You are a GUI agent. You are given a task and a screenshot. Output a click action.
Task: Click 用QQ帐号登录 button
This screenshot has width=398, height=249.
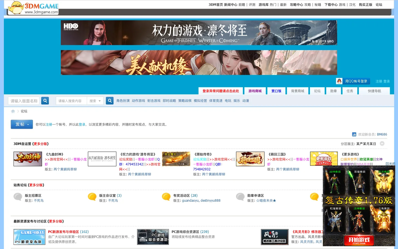click(353, 81)
